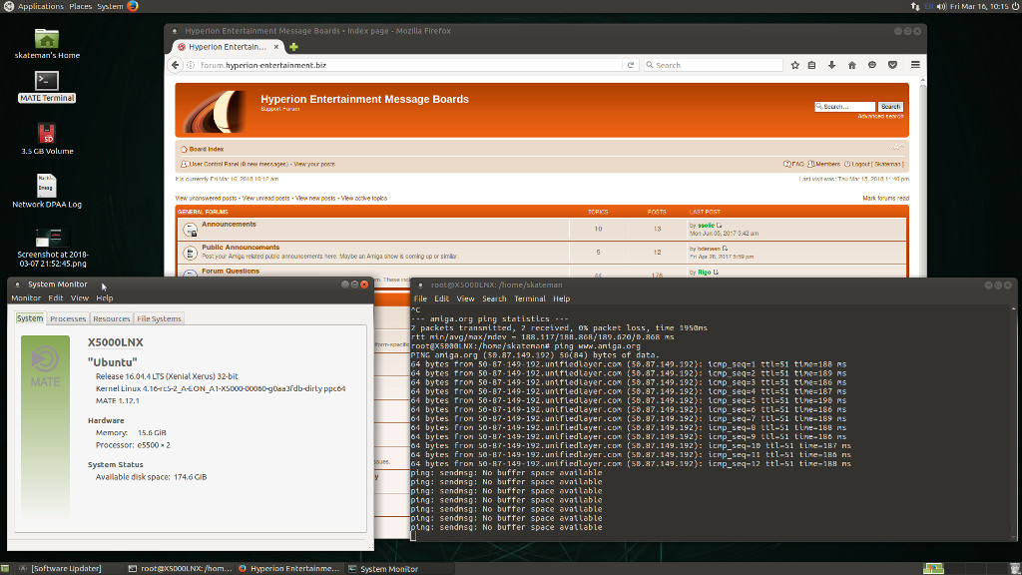Click the chat bubble icon in Firefox toolbar
Screen dimensions: 1022x575
[872, 65]
